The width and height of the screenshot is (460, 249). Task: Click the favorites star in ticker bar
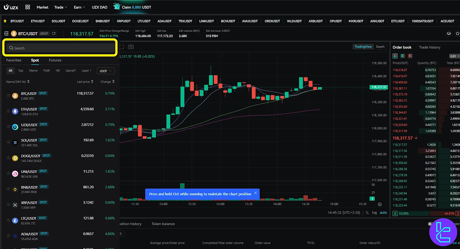click(5, 21)
